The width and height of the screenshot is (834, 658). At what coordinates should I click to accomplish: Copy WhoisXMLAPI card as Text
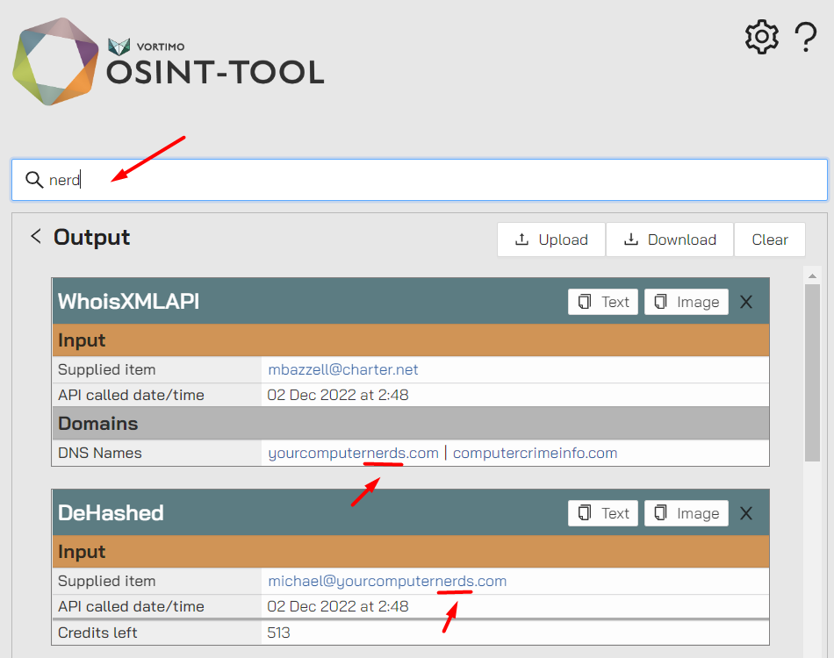pos(603,302)
